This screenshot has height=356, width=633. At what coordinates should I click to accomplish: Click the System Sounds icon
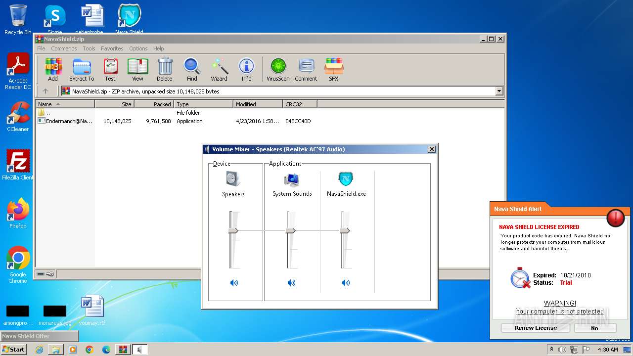pyautogui.click(x=292, y=179)
